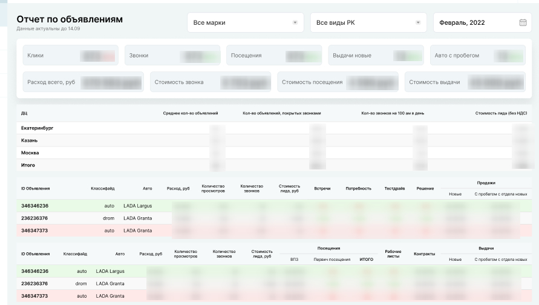Click 'Контракты' column header in bottom table
This screenshot has width=539, height=305.
[424, 254]
